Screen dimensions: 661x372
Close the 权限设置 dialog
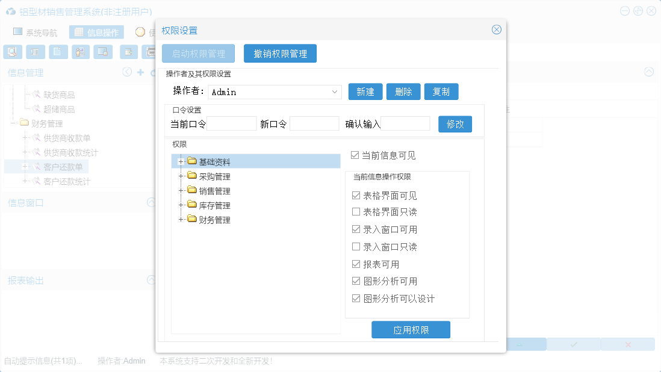pyautogui.click(x=497, y=29)
